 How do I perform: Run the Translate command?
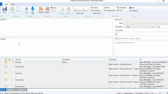(x=41, y=10)
